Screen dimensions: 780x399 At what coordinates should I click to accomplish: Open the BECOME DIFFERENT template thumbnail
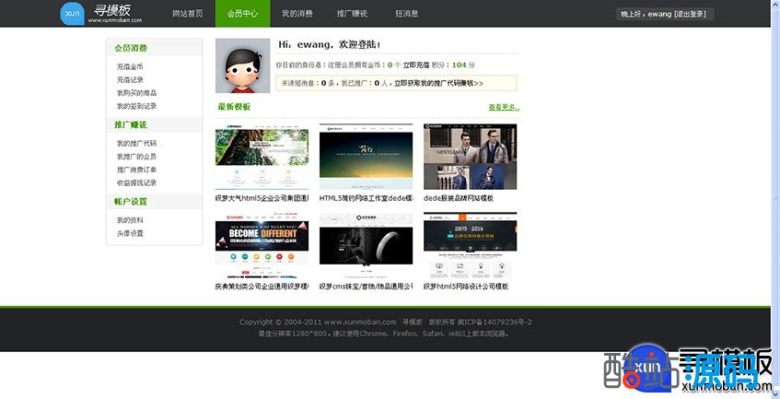click(262, 244)
